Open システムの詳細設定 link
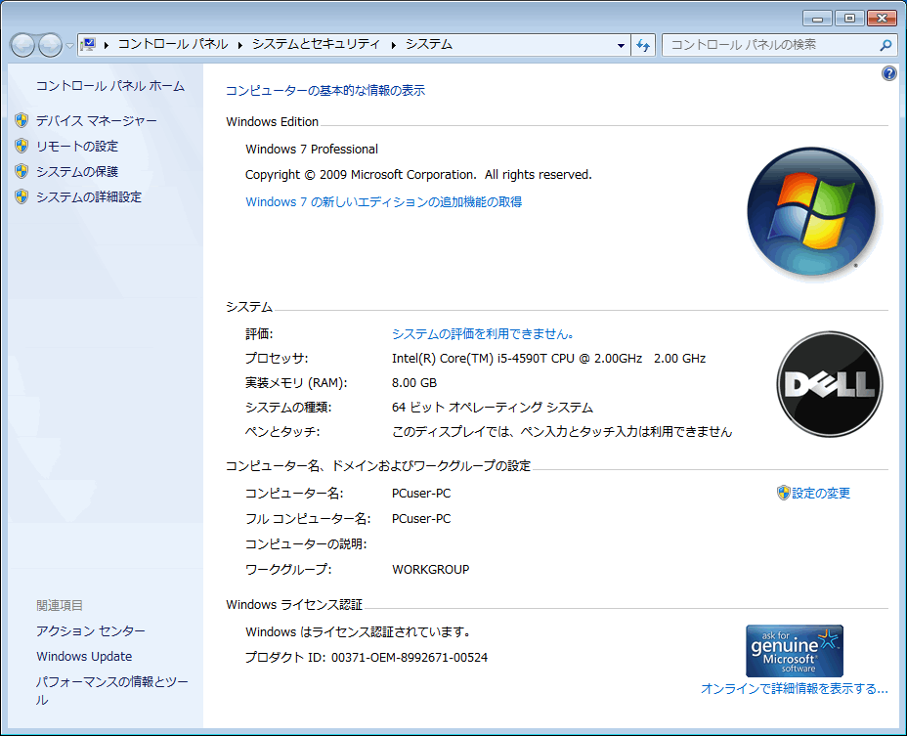The image size is (907, 736). click(89, 197)
